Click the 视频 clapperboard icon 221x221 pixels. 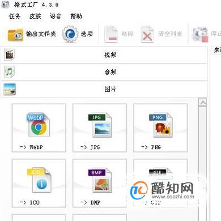tap(9, 54)
